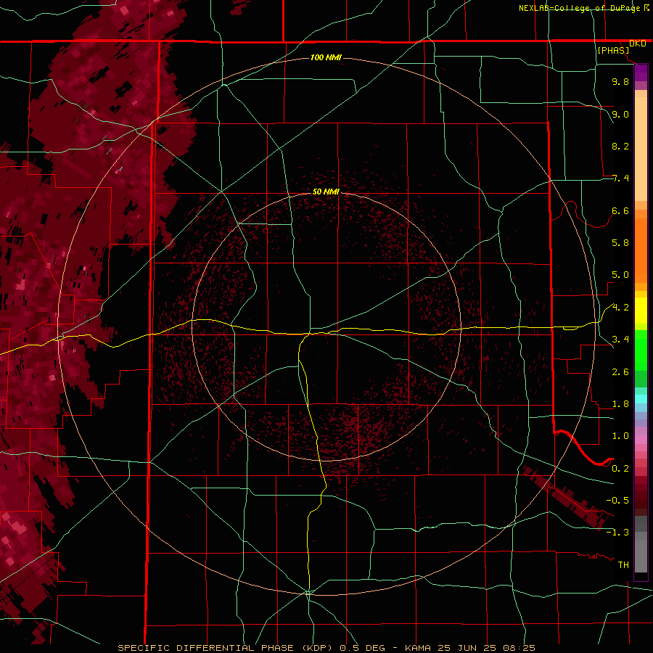Click the 3.4 value on the scale
The image size is (653, 653).
(620, 340)
